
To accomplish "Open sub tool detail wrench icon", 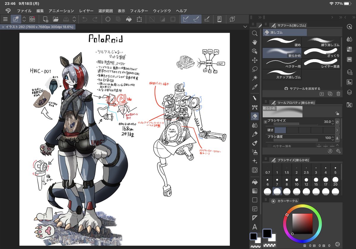I will coord(338,151).
